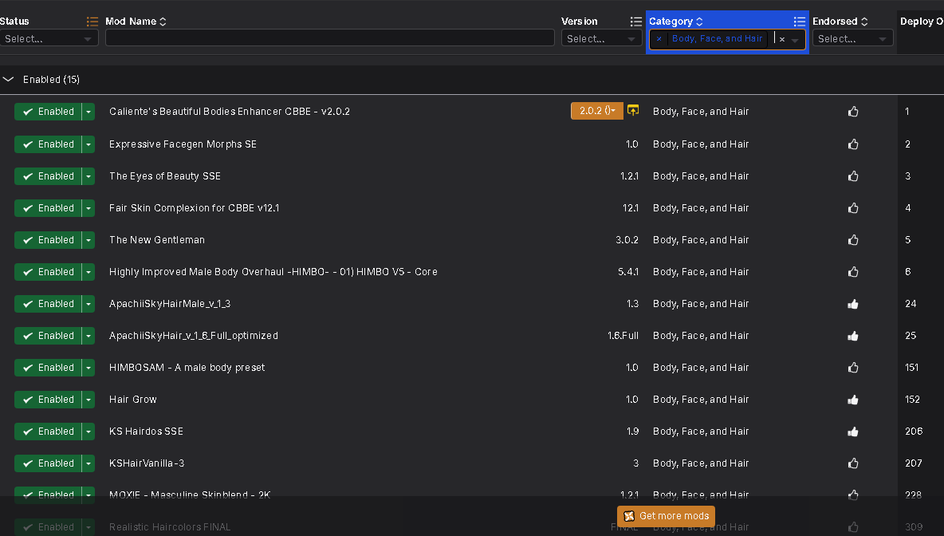Open CBBE version 2.0.2 dropdown
The height and width of the screenshot is (536, 944).
[x=596, y=111]
